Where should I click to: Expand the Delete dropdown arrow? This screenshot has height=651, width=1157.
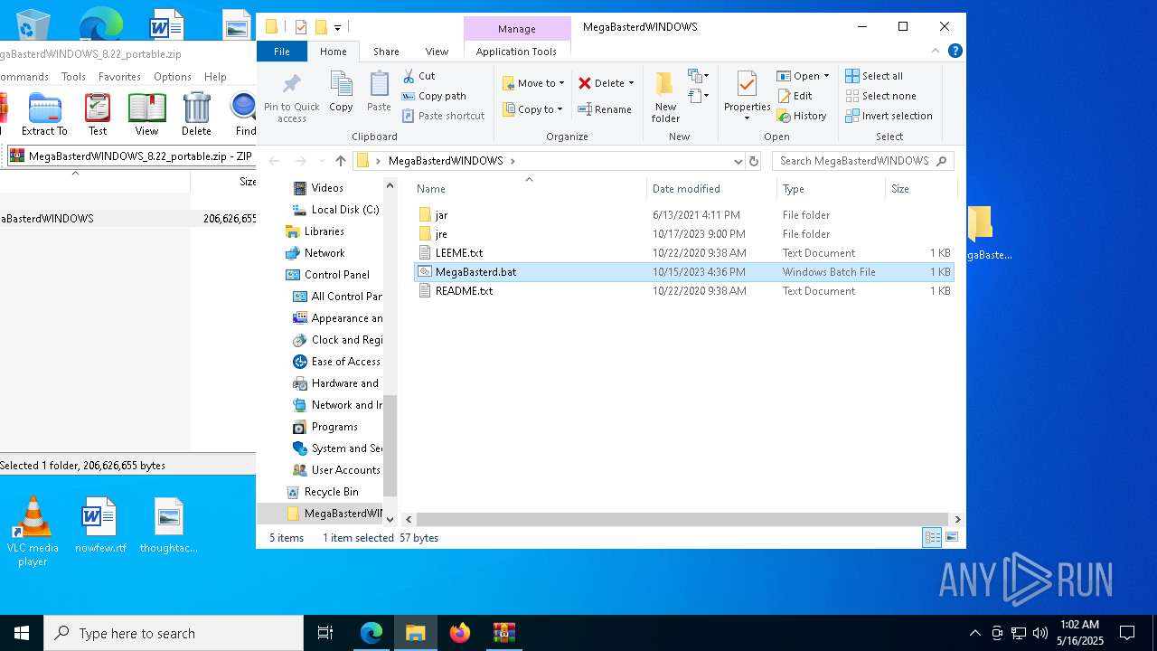click(631, 83)
